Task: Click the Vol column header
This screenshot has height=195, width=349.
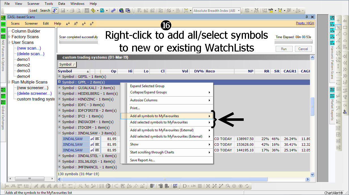Action: tap(177, 71)
